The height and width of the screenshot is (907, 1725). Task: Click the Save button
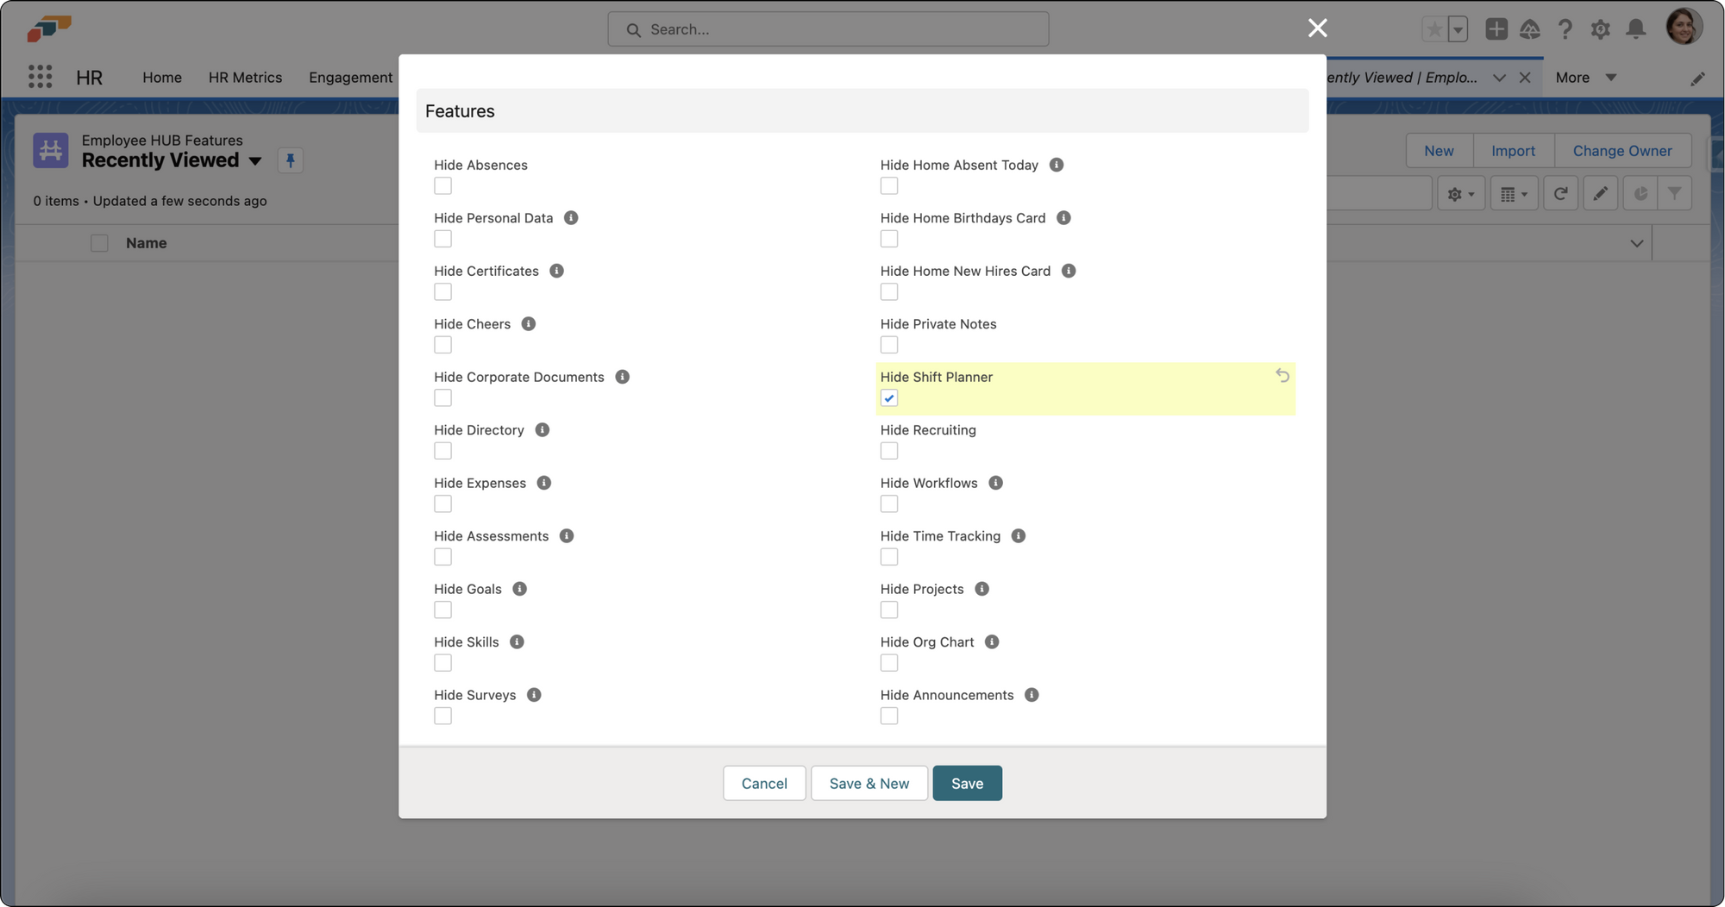[967, 783]
